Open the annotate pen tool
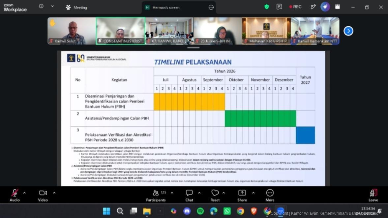The image size is (388, 218). pyautogui.click(x=313, y=7)
